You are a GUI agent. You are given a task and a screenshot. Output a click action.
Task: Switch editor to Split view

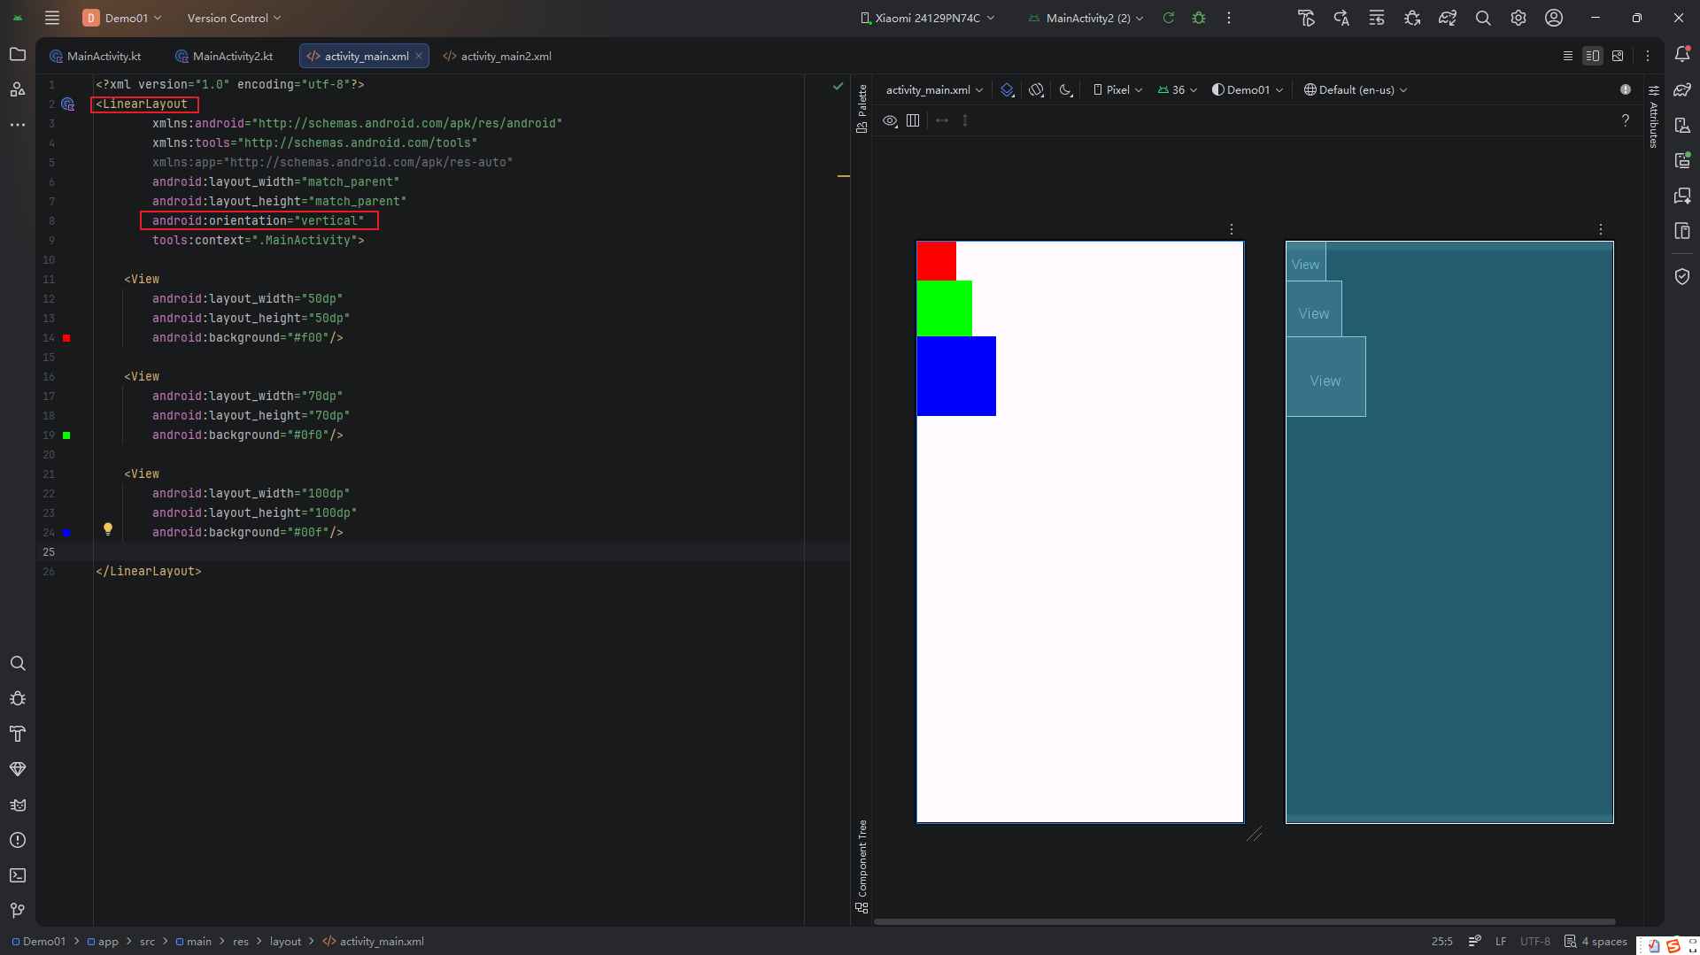(x=1593, y=56)
